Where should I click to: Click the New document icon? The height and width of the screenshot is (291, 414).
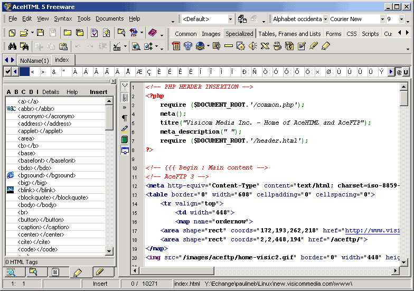point(12,33)
